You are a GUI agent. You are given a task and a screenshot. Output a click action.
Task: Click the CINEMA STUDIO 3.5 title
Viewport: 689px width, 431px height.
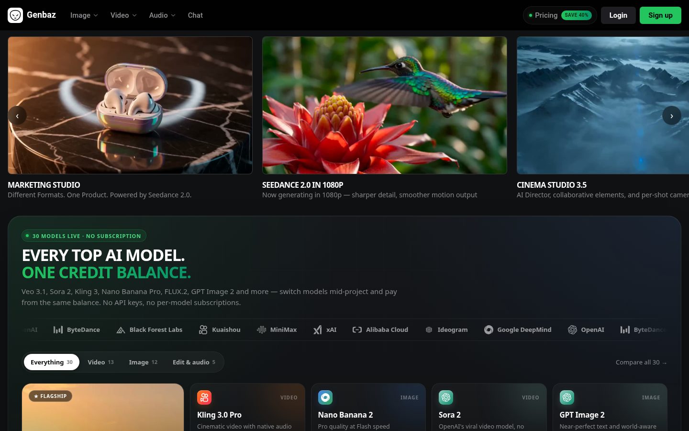(552, 185)
